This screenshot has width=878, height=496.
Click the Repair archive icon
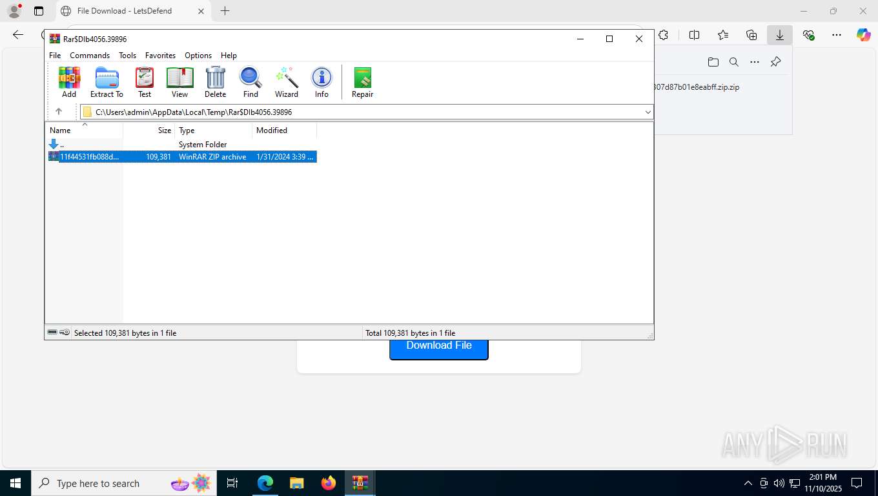pyautogui.click(x=362, y=82)
